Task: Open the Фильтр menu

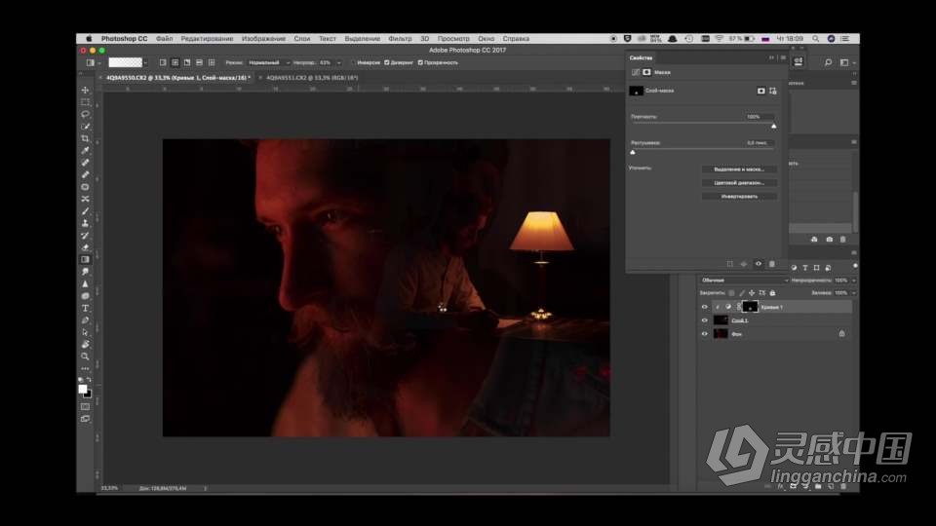Action: (x=400, y=39)
